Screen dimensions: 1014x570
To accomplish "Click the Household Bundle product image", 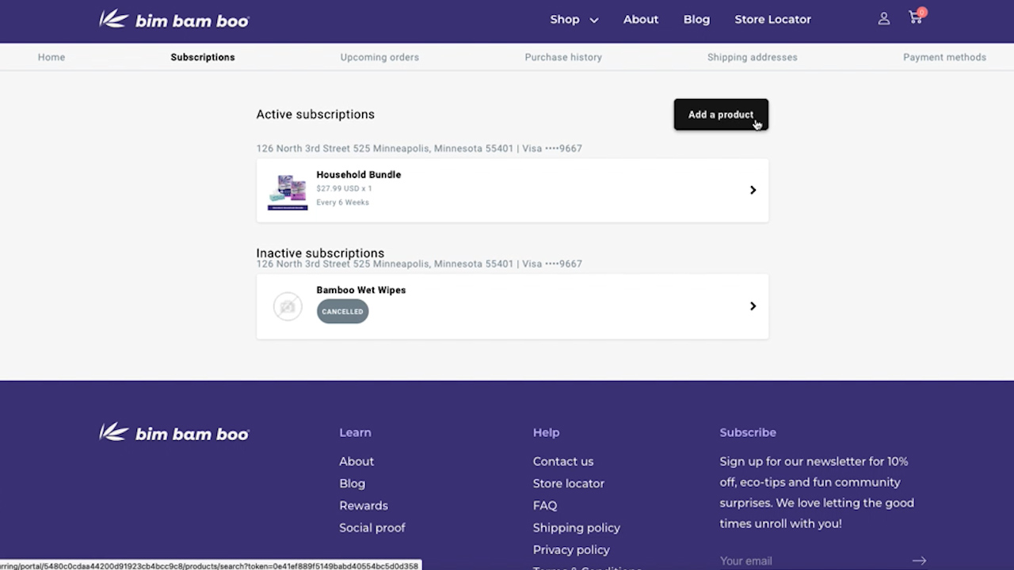I will point(288,191).
